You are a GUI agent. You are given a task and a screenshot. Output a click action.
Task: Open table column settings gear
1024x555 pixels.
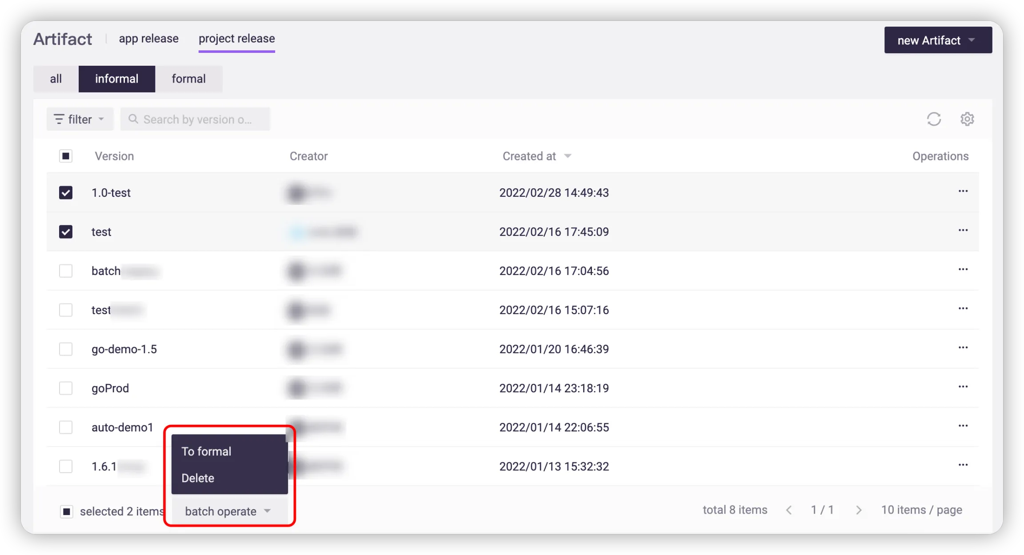pos(967,119)
